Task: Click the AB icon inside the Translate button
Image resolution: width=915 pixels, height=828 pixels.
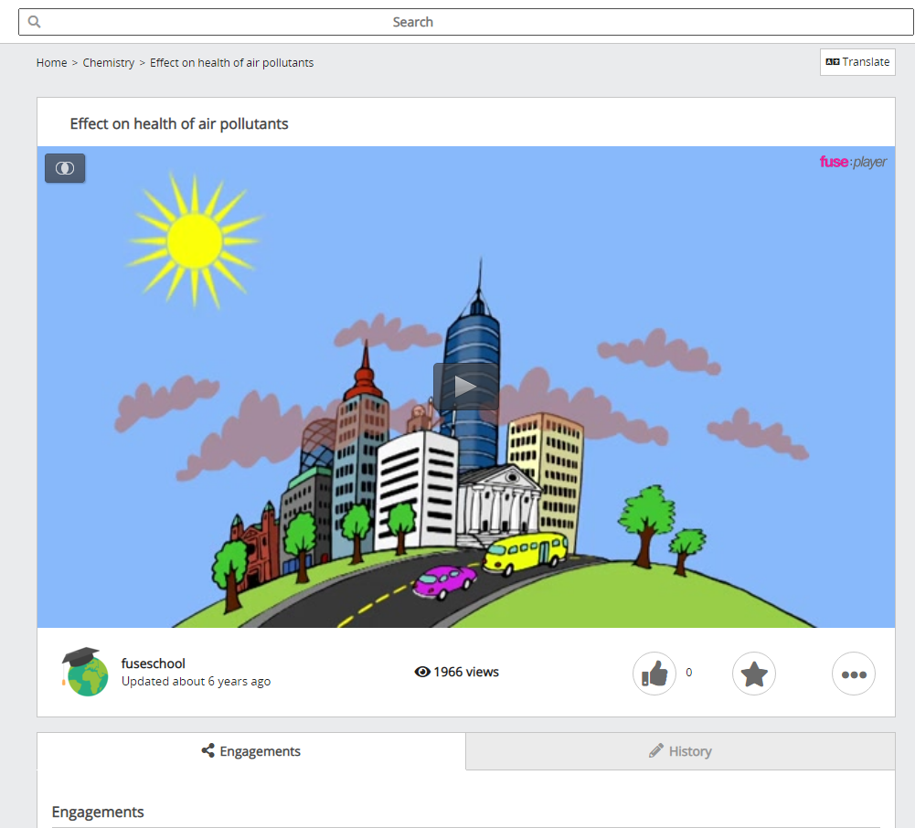Action: click(x=833, y=61)
